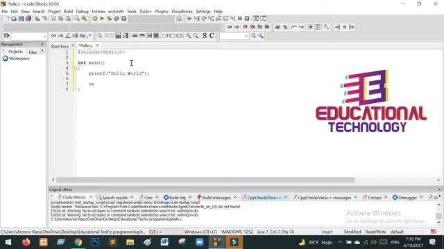444x249 pixels.
Task: Open the build target dropdown
Action: tap(151, 19)
